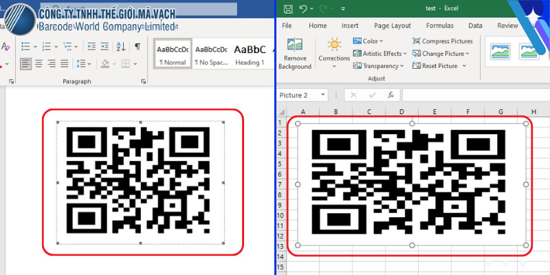Viewport: 550px width, 275px height.
Task: Open Customize Quick Access Toolbar in Excel
Action: click(343, 9)
